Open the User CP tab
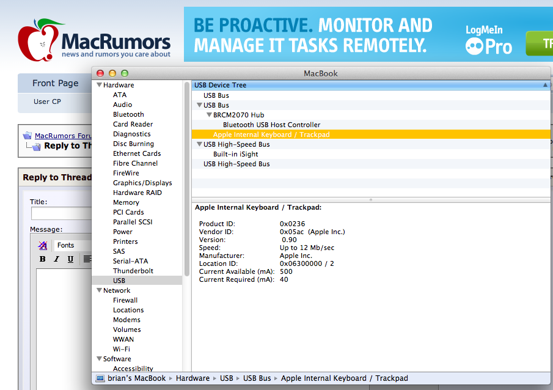The width and height of the screenshot is (553, 390). (47, 101)
